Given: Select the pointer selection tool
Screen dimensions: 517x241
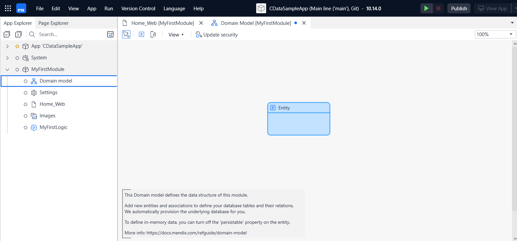Looking at the screenshot, I should 126,34.
